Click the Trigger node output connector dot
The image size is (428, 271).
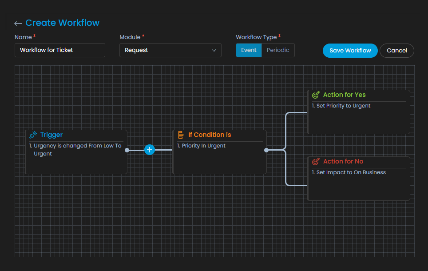[127, 150]
